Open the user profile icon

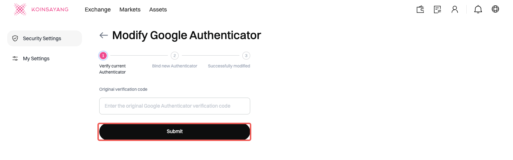click(x=455, y=10)
